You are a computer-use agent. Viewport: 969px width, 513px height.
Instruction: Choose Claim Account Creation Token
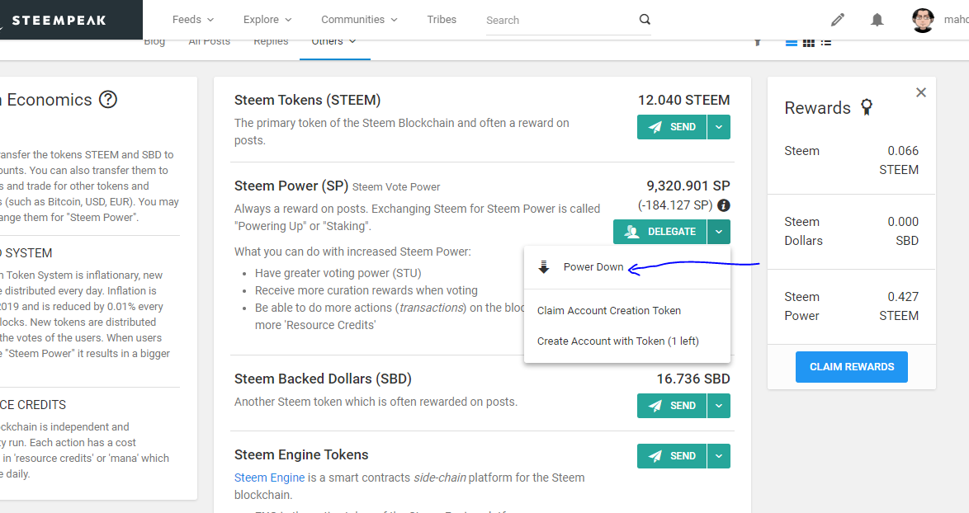(x=609, y=311)
